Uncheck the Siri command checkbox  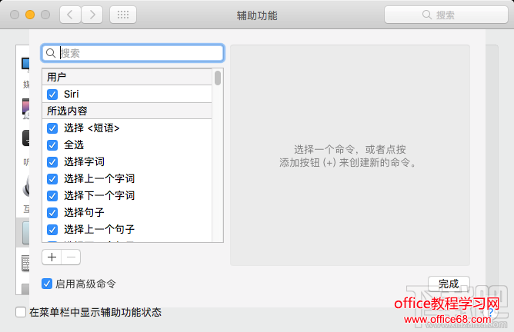pyautogui.click(x=52, y=95)
